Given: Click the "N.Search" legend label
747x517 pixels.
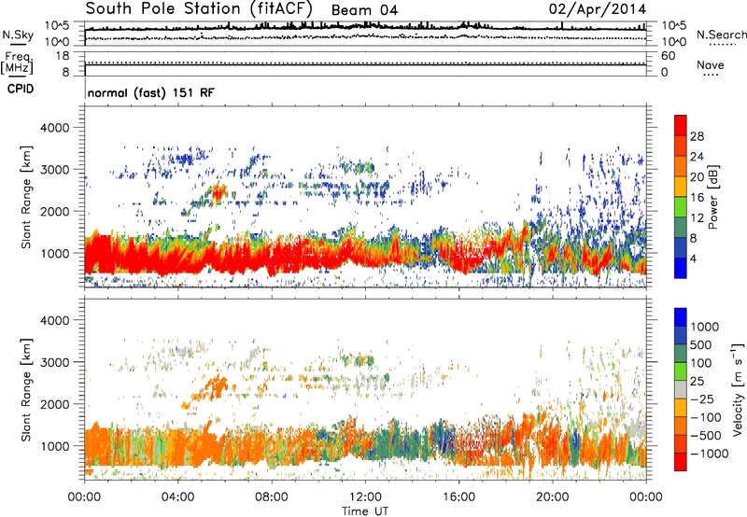Looking at the screenshot, I should tap(721, 35).
